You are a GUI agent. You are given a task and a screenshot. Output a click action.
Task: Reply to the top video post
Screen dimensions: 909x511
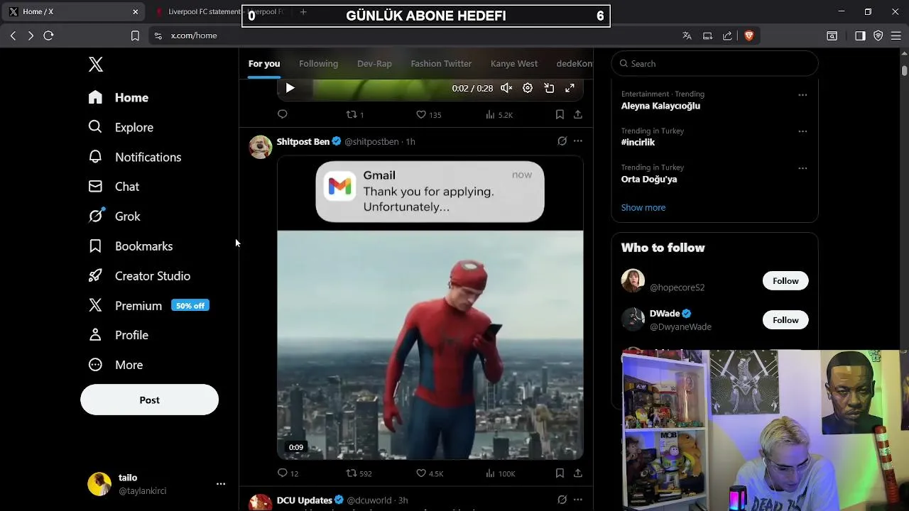tap(283, 114)
